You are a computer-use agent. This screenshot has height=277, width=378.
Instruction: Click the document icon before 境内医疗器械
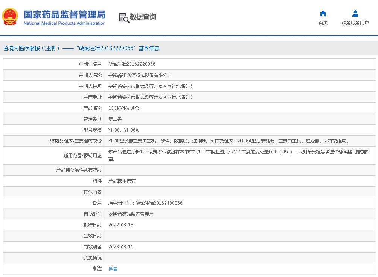(5, 48)
